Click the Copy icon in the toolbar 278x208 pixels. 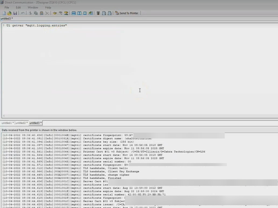pyautogui.click(x=36, y=13)
